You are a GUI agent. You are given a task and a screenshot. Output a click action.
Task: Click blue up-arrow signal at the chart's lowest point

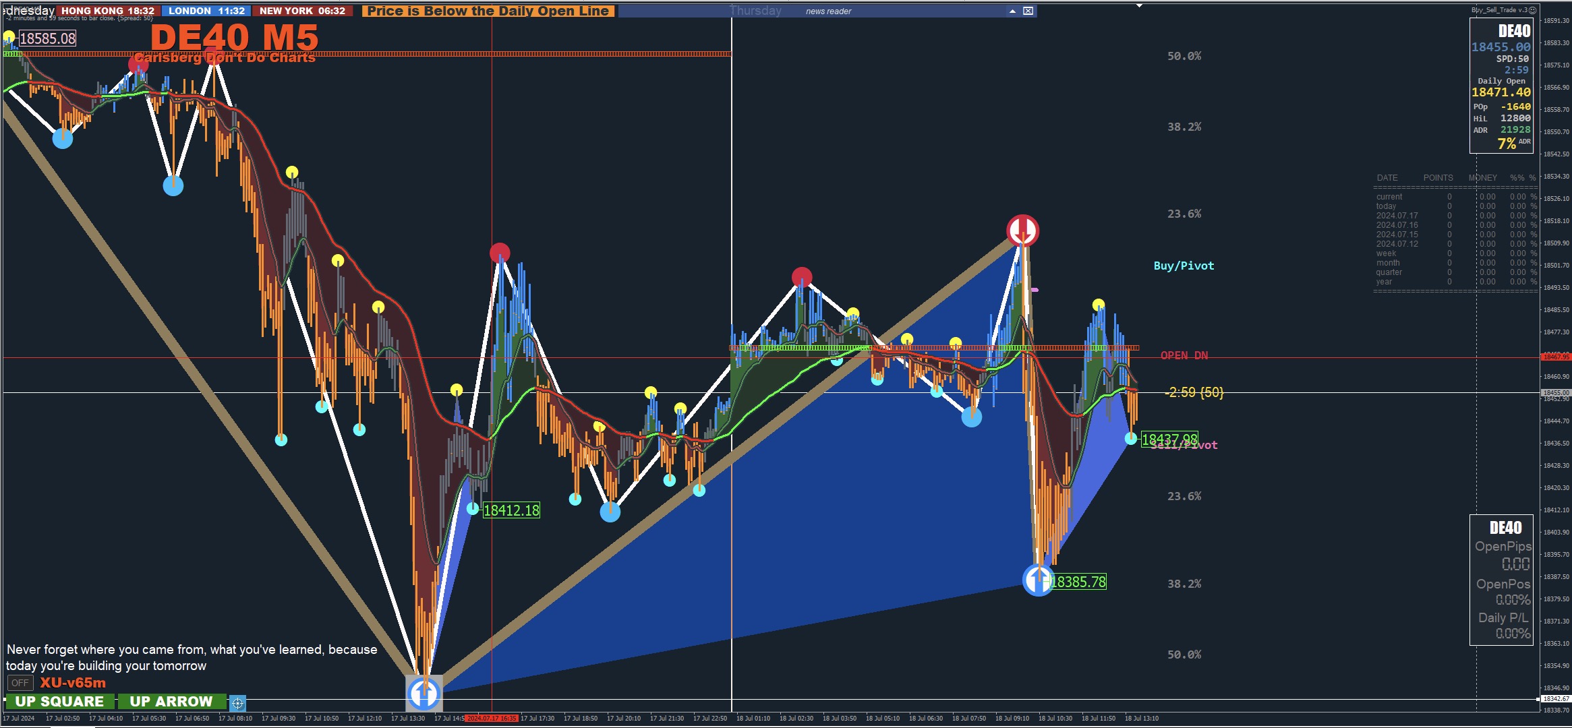(x=424, y=693)
